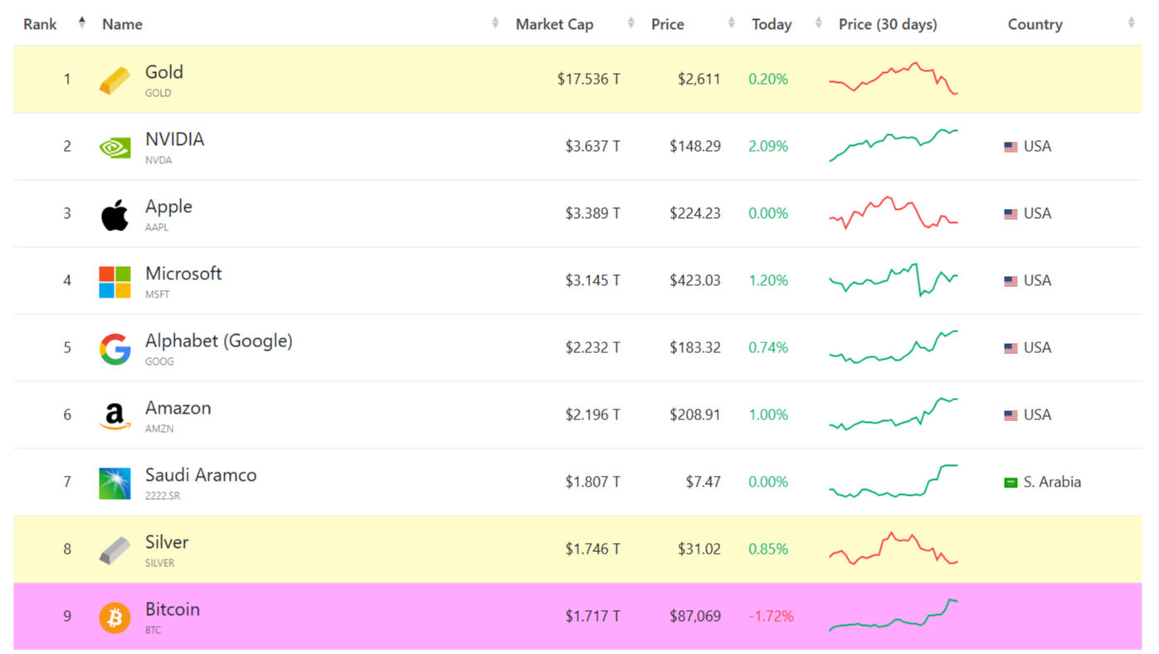This screenshot has width=1159, height=654.
Task: Click Gold's 30-day price sparkline
Action: 894,79
